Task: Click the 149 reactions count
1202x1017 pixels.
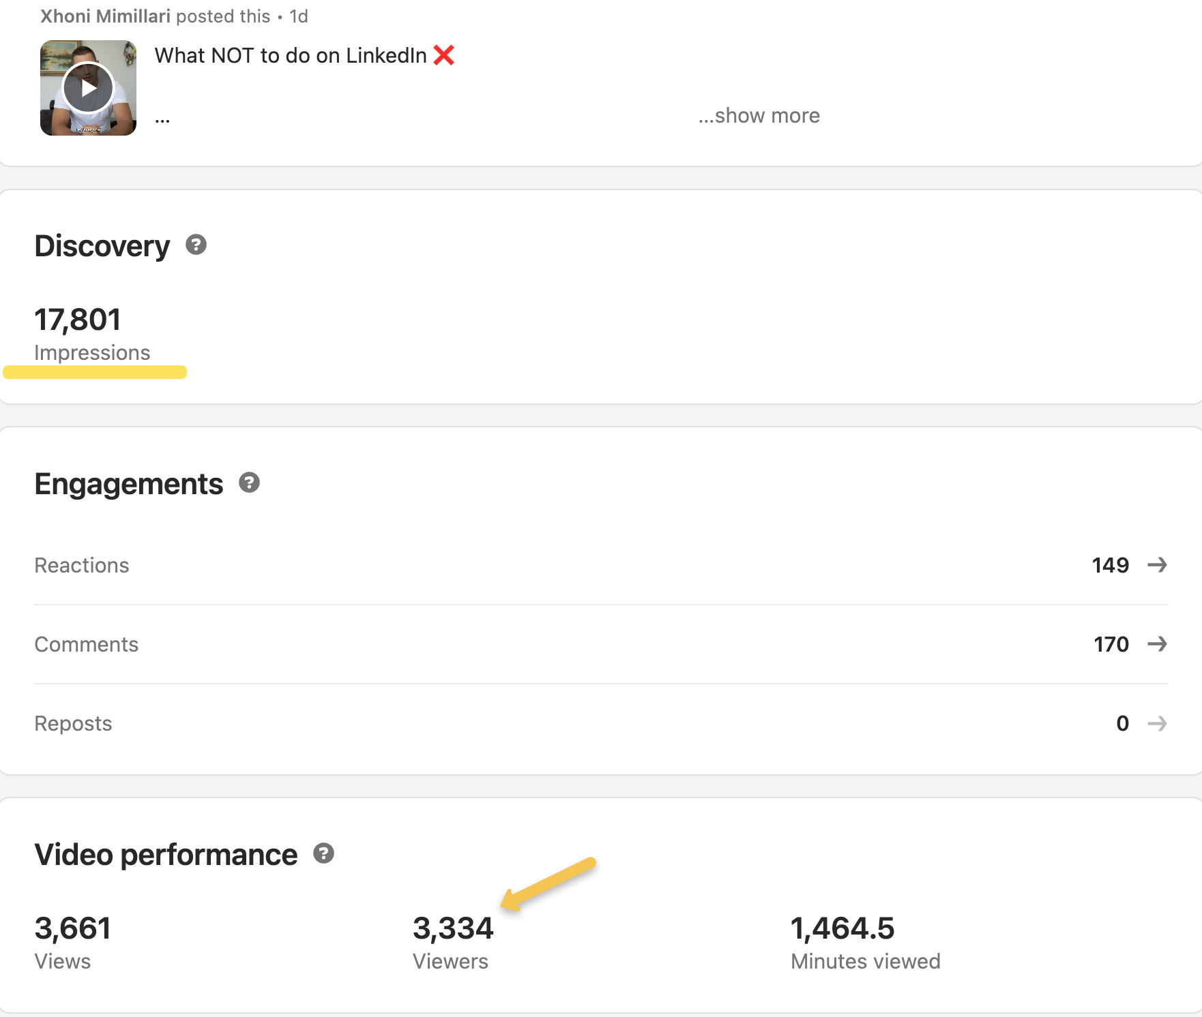Action: 1110,565
